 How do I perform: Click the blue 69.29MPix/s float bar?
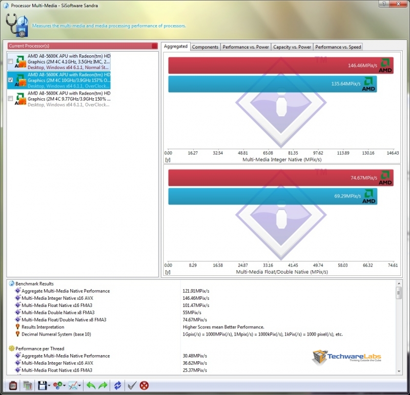pos(273,196)
